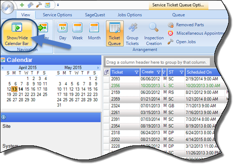Open the quick access toolbar customize dropdown
The width and height of the screenshot is (236, 167).
58,5
